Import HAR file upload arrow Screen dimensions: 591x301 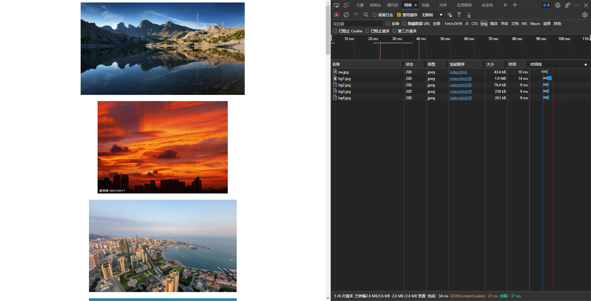(459, 15)
